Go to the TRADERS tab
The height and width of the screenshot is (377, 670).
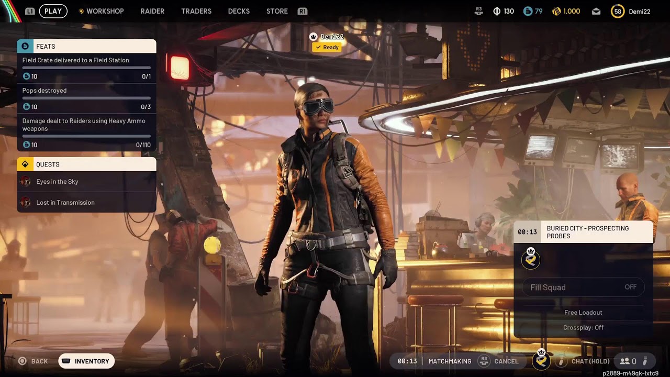[196, 11]
